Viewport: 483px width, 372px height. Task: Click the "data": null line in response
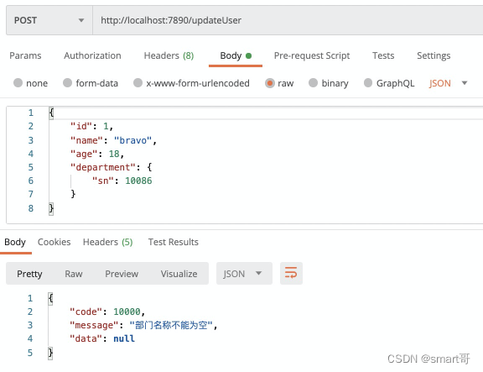(x=102, y=338)
